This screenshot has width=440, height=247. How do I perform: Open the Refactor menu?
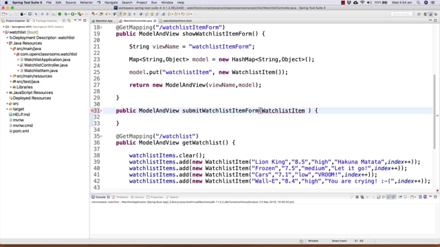pos(86,3)
